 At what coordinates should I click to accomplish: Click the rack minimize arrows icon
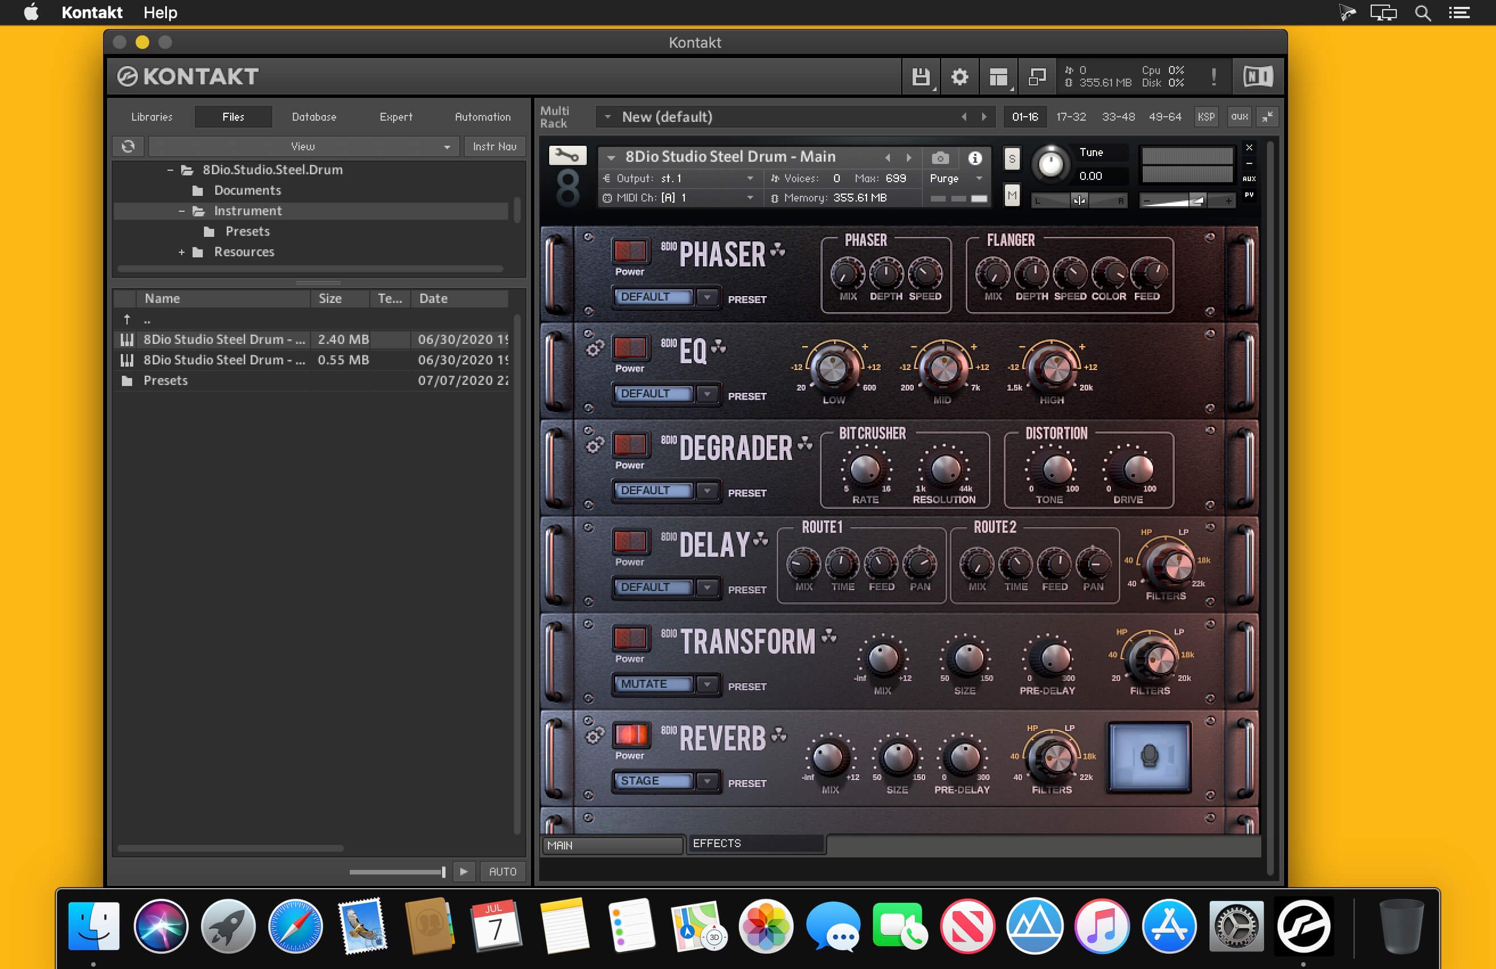1268,116
